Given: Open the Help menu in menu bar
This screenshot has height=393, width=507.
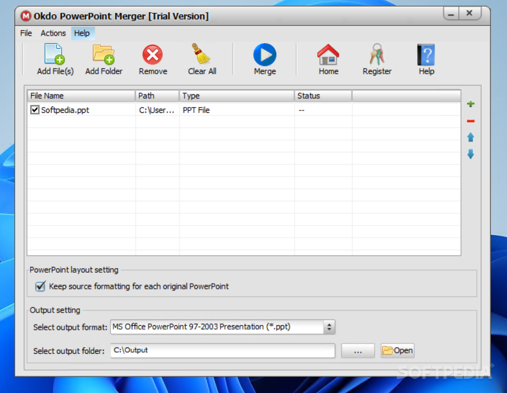Looking at the screenshot, I should [x=82, y=33].
